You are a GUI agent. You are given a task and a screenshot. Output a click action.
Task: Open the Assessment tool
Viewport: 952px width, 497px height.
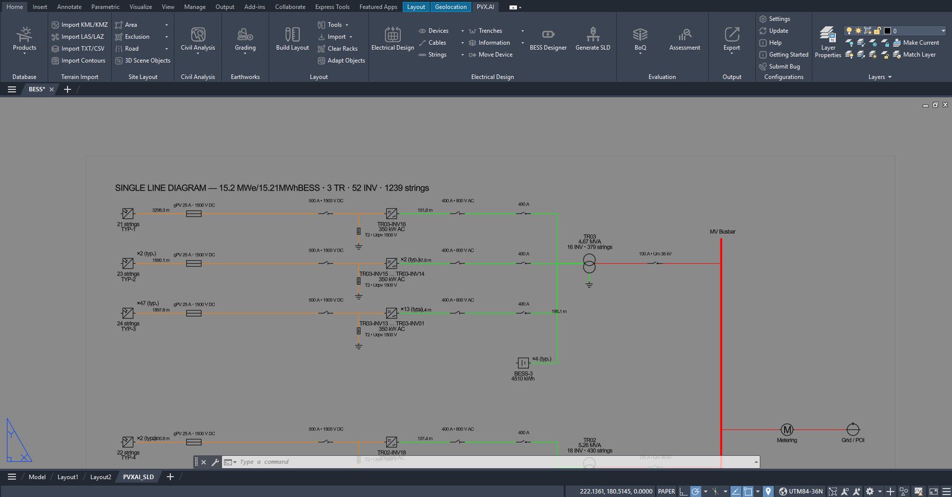tap(685, 39)
